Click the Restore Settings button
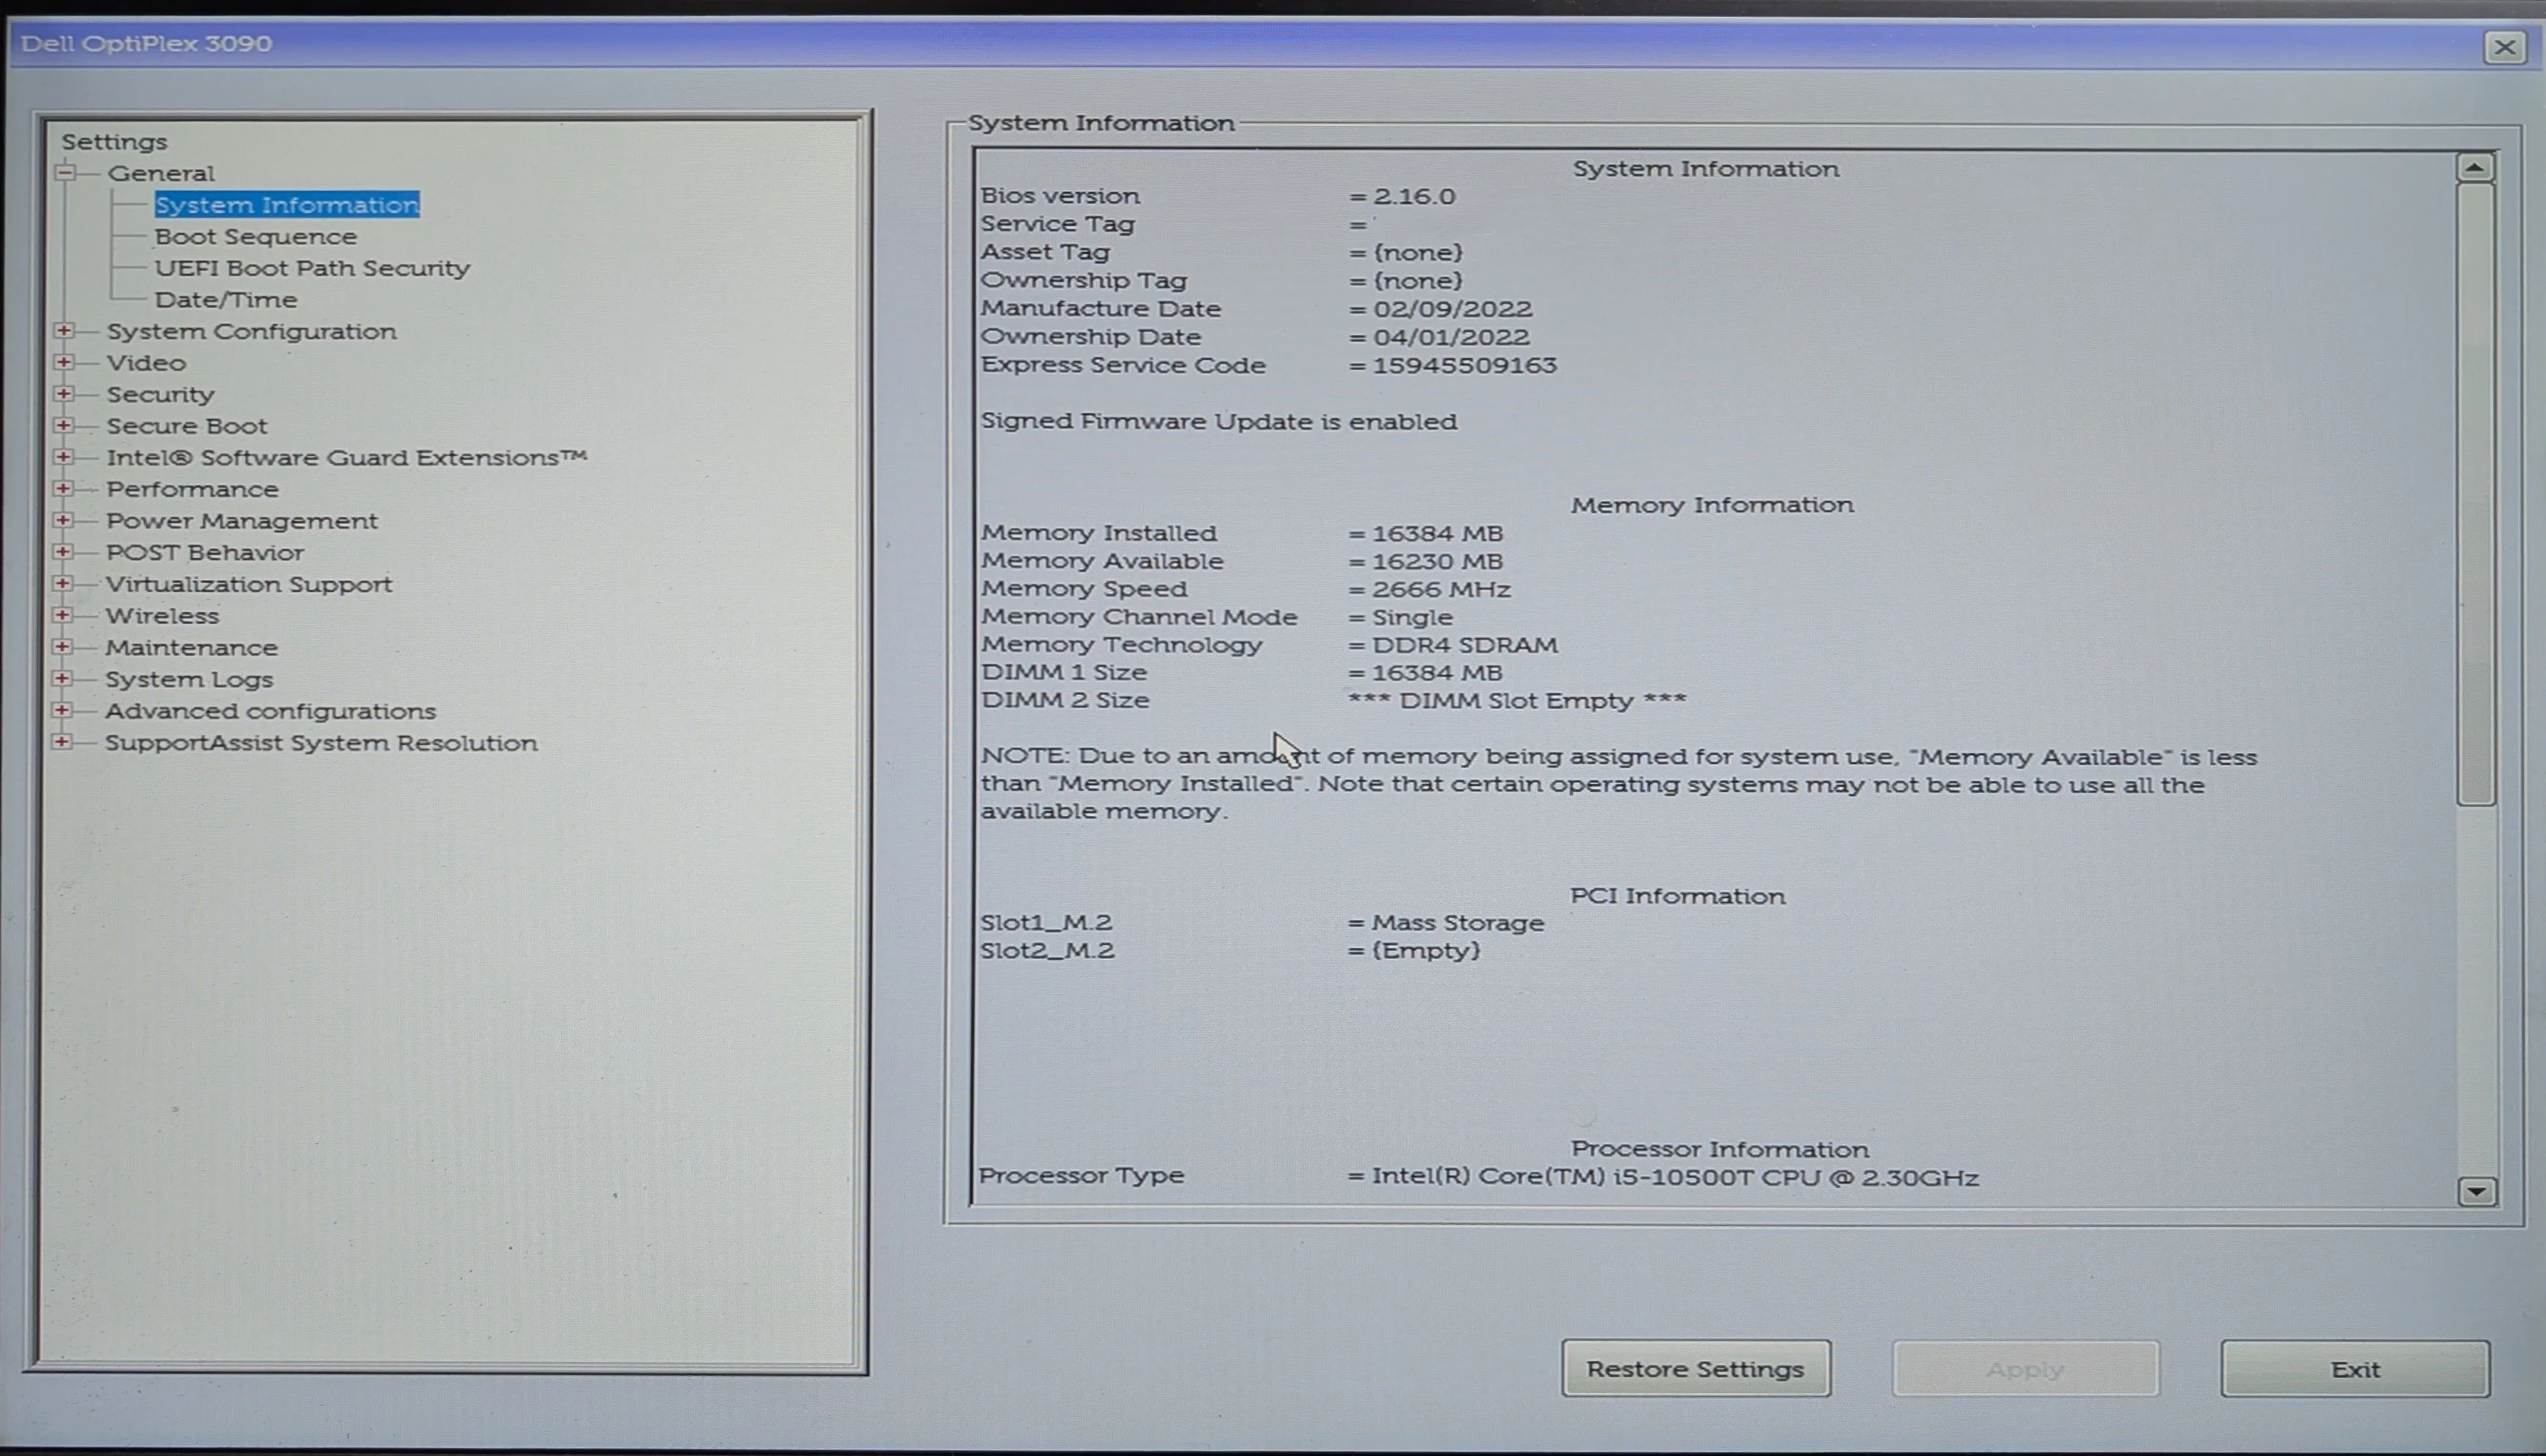 pyautogui.click(x=1696, y=1369)
